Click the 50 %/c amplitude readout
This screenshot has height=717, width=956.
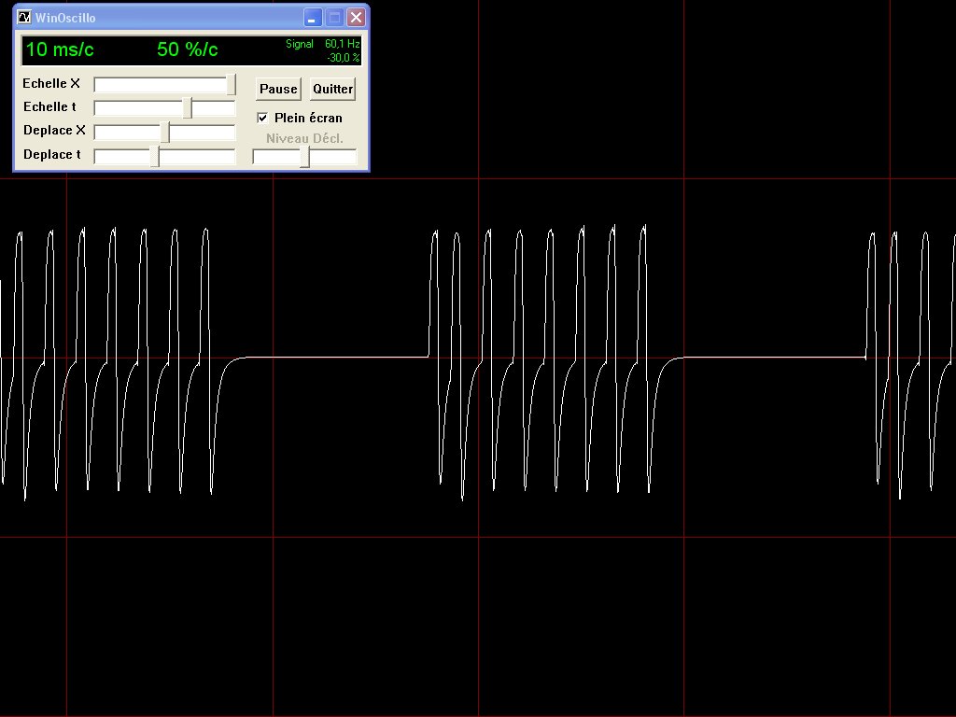point(187,49)
